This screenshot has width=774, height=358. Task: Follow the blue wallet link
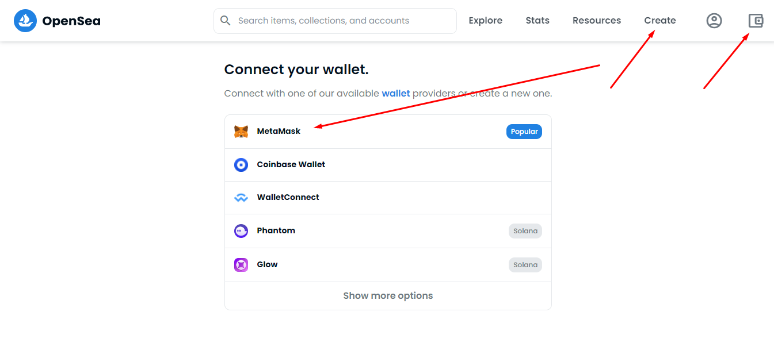click(396, 93)
